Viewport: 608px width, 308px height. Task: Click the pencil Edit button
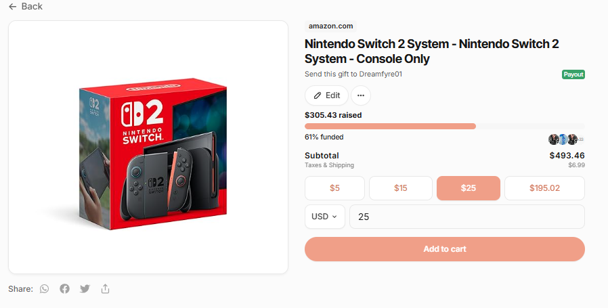[x=326, y=95]
